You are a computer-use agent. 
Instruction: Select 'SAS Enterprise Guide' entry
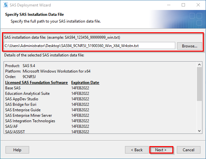click(x=23, y=110)
